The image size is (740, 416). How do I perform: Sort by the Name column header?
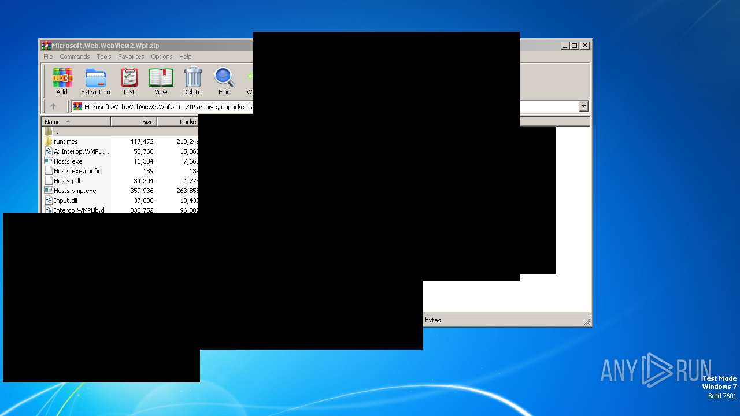click(76, 122)
